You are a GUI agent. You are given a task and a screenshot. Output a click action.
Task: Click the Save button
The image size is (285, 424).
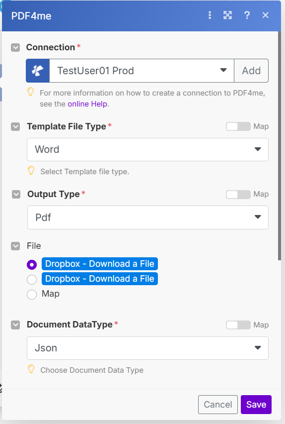[x=256, y=405]
